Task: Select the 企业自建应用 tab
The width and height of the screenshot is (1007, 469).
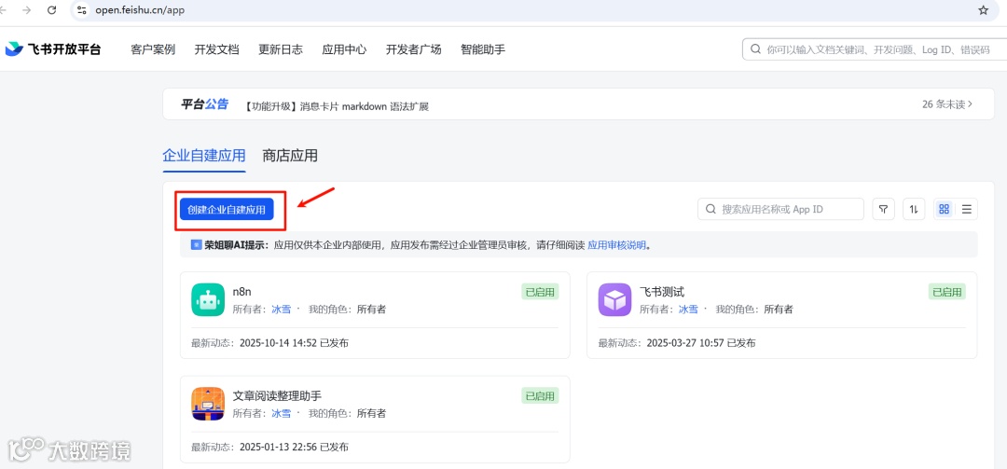Action: pyautogui.click(x=204, y=156)
